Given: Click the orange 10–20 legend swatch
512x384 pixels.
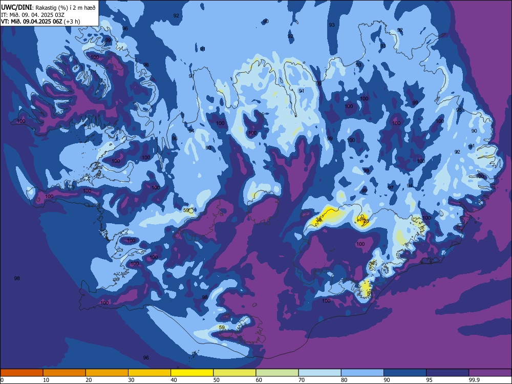Looking at the screenshot, I should 65,373.
